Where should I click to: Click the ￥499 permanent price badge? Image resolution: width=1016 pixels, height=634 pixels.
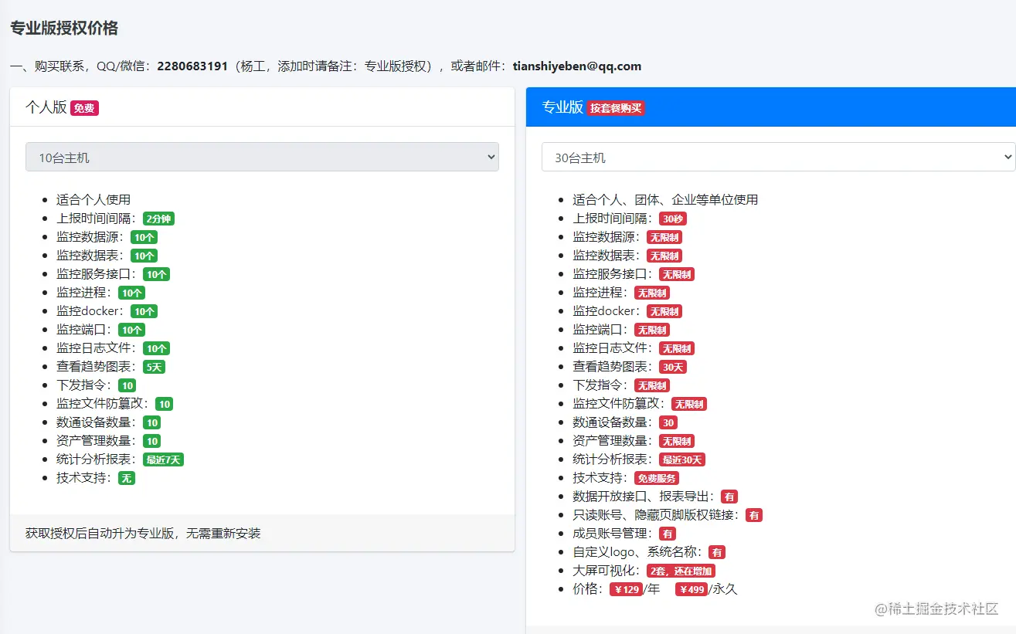(691, 589)
